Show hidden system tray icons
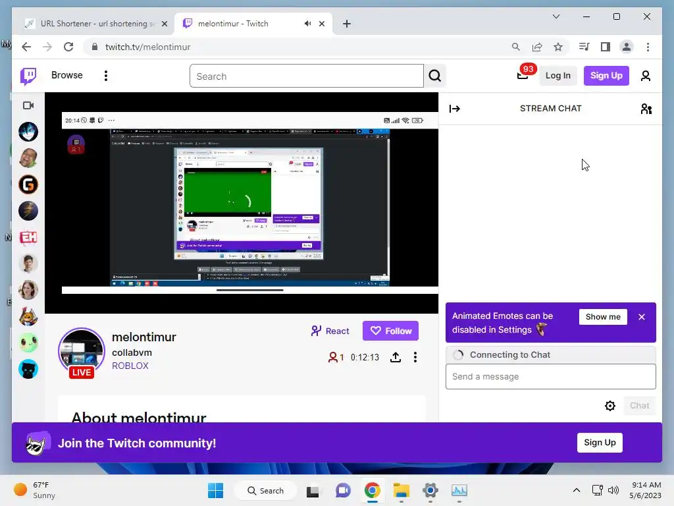This screenshot has height=506, width=674. [x=577, y=490]
